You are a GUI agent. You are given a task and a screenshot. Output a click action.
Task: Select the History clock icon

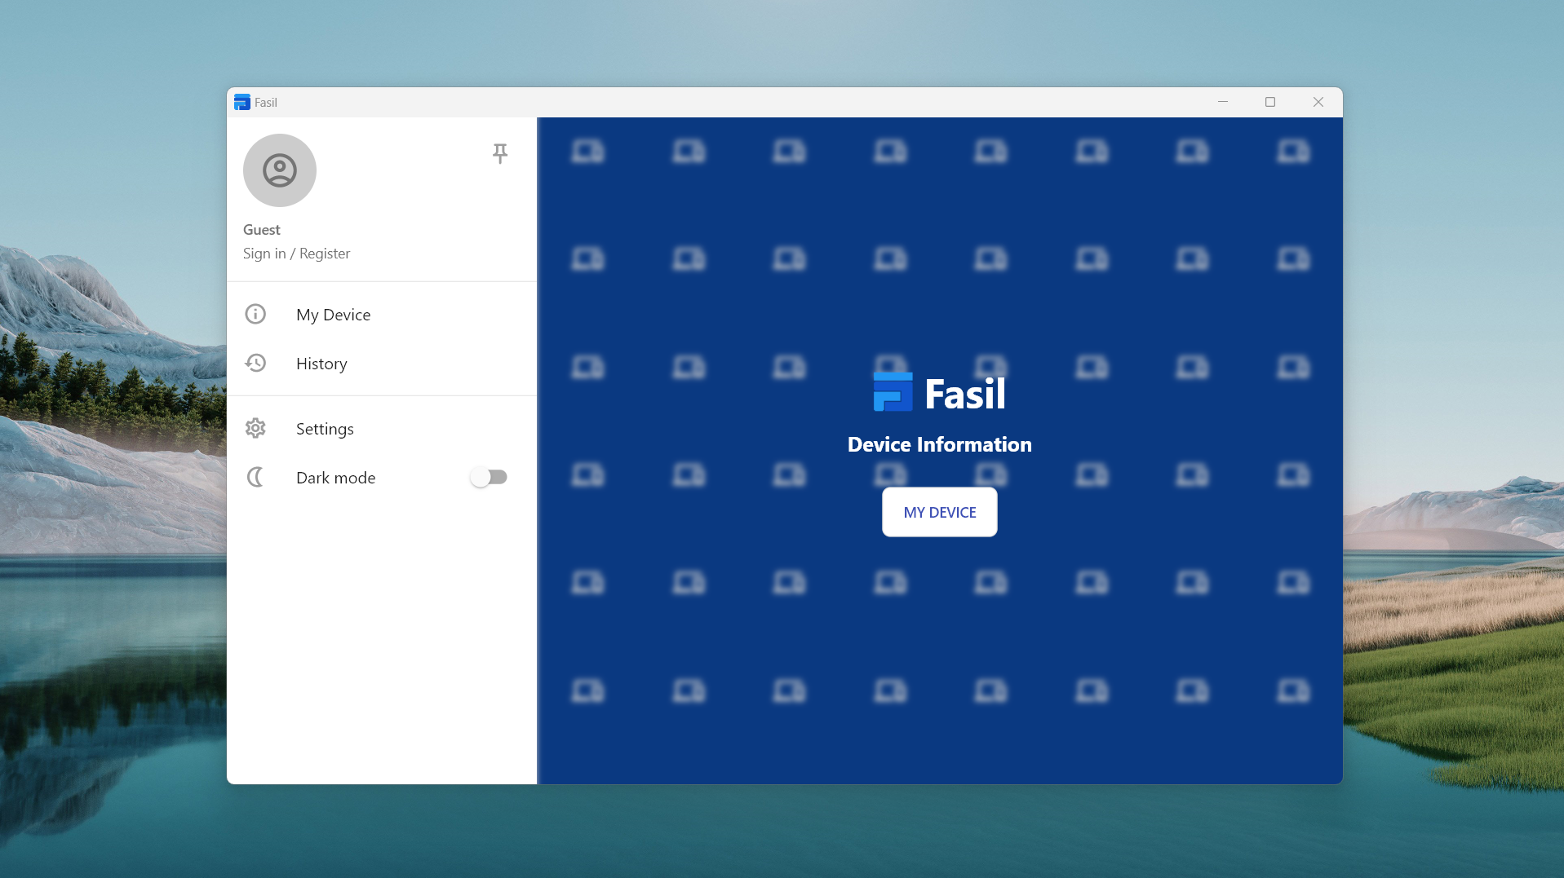pyautogui.click(x=255, y=363)
